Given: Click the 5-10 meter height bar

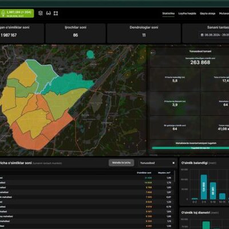Looking at the screenshot, I should [x=213, y=191].
